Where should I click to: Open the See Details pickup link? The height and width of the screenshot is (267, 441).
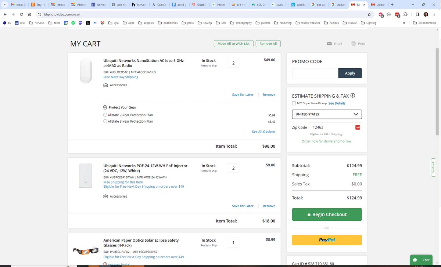click(x=337, y=103)
